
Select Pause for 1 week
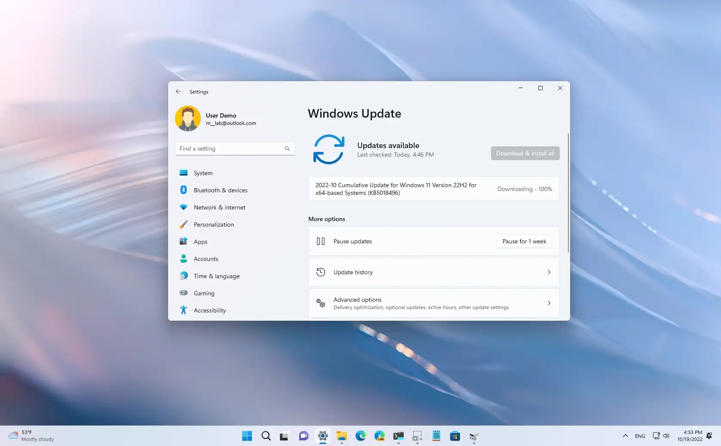click(524, 241)
